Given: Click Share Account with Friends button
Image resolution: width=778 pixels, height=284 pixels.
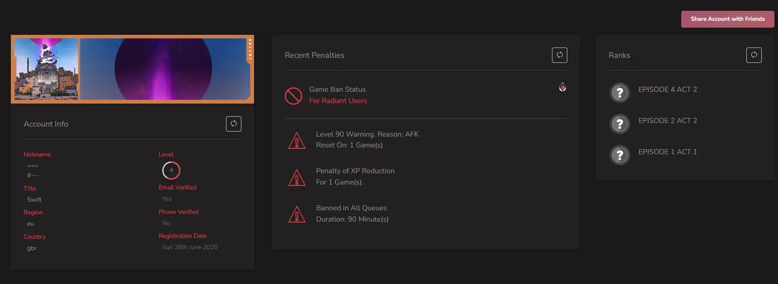Looking at the screenshot, I should pos(727,19).
